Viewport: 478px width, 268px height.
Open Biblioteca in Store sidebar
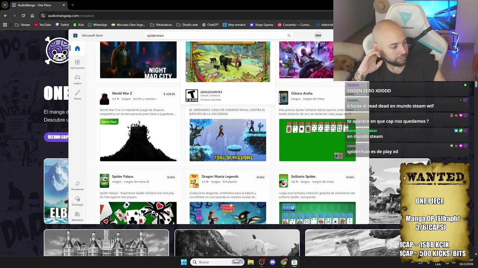77,216
